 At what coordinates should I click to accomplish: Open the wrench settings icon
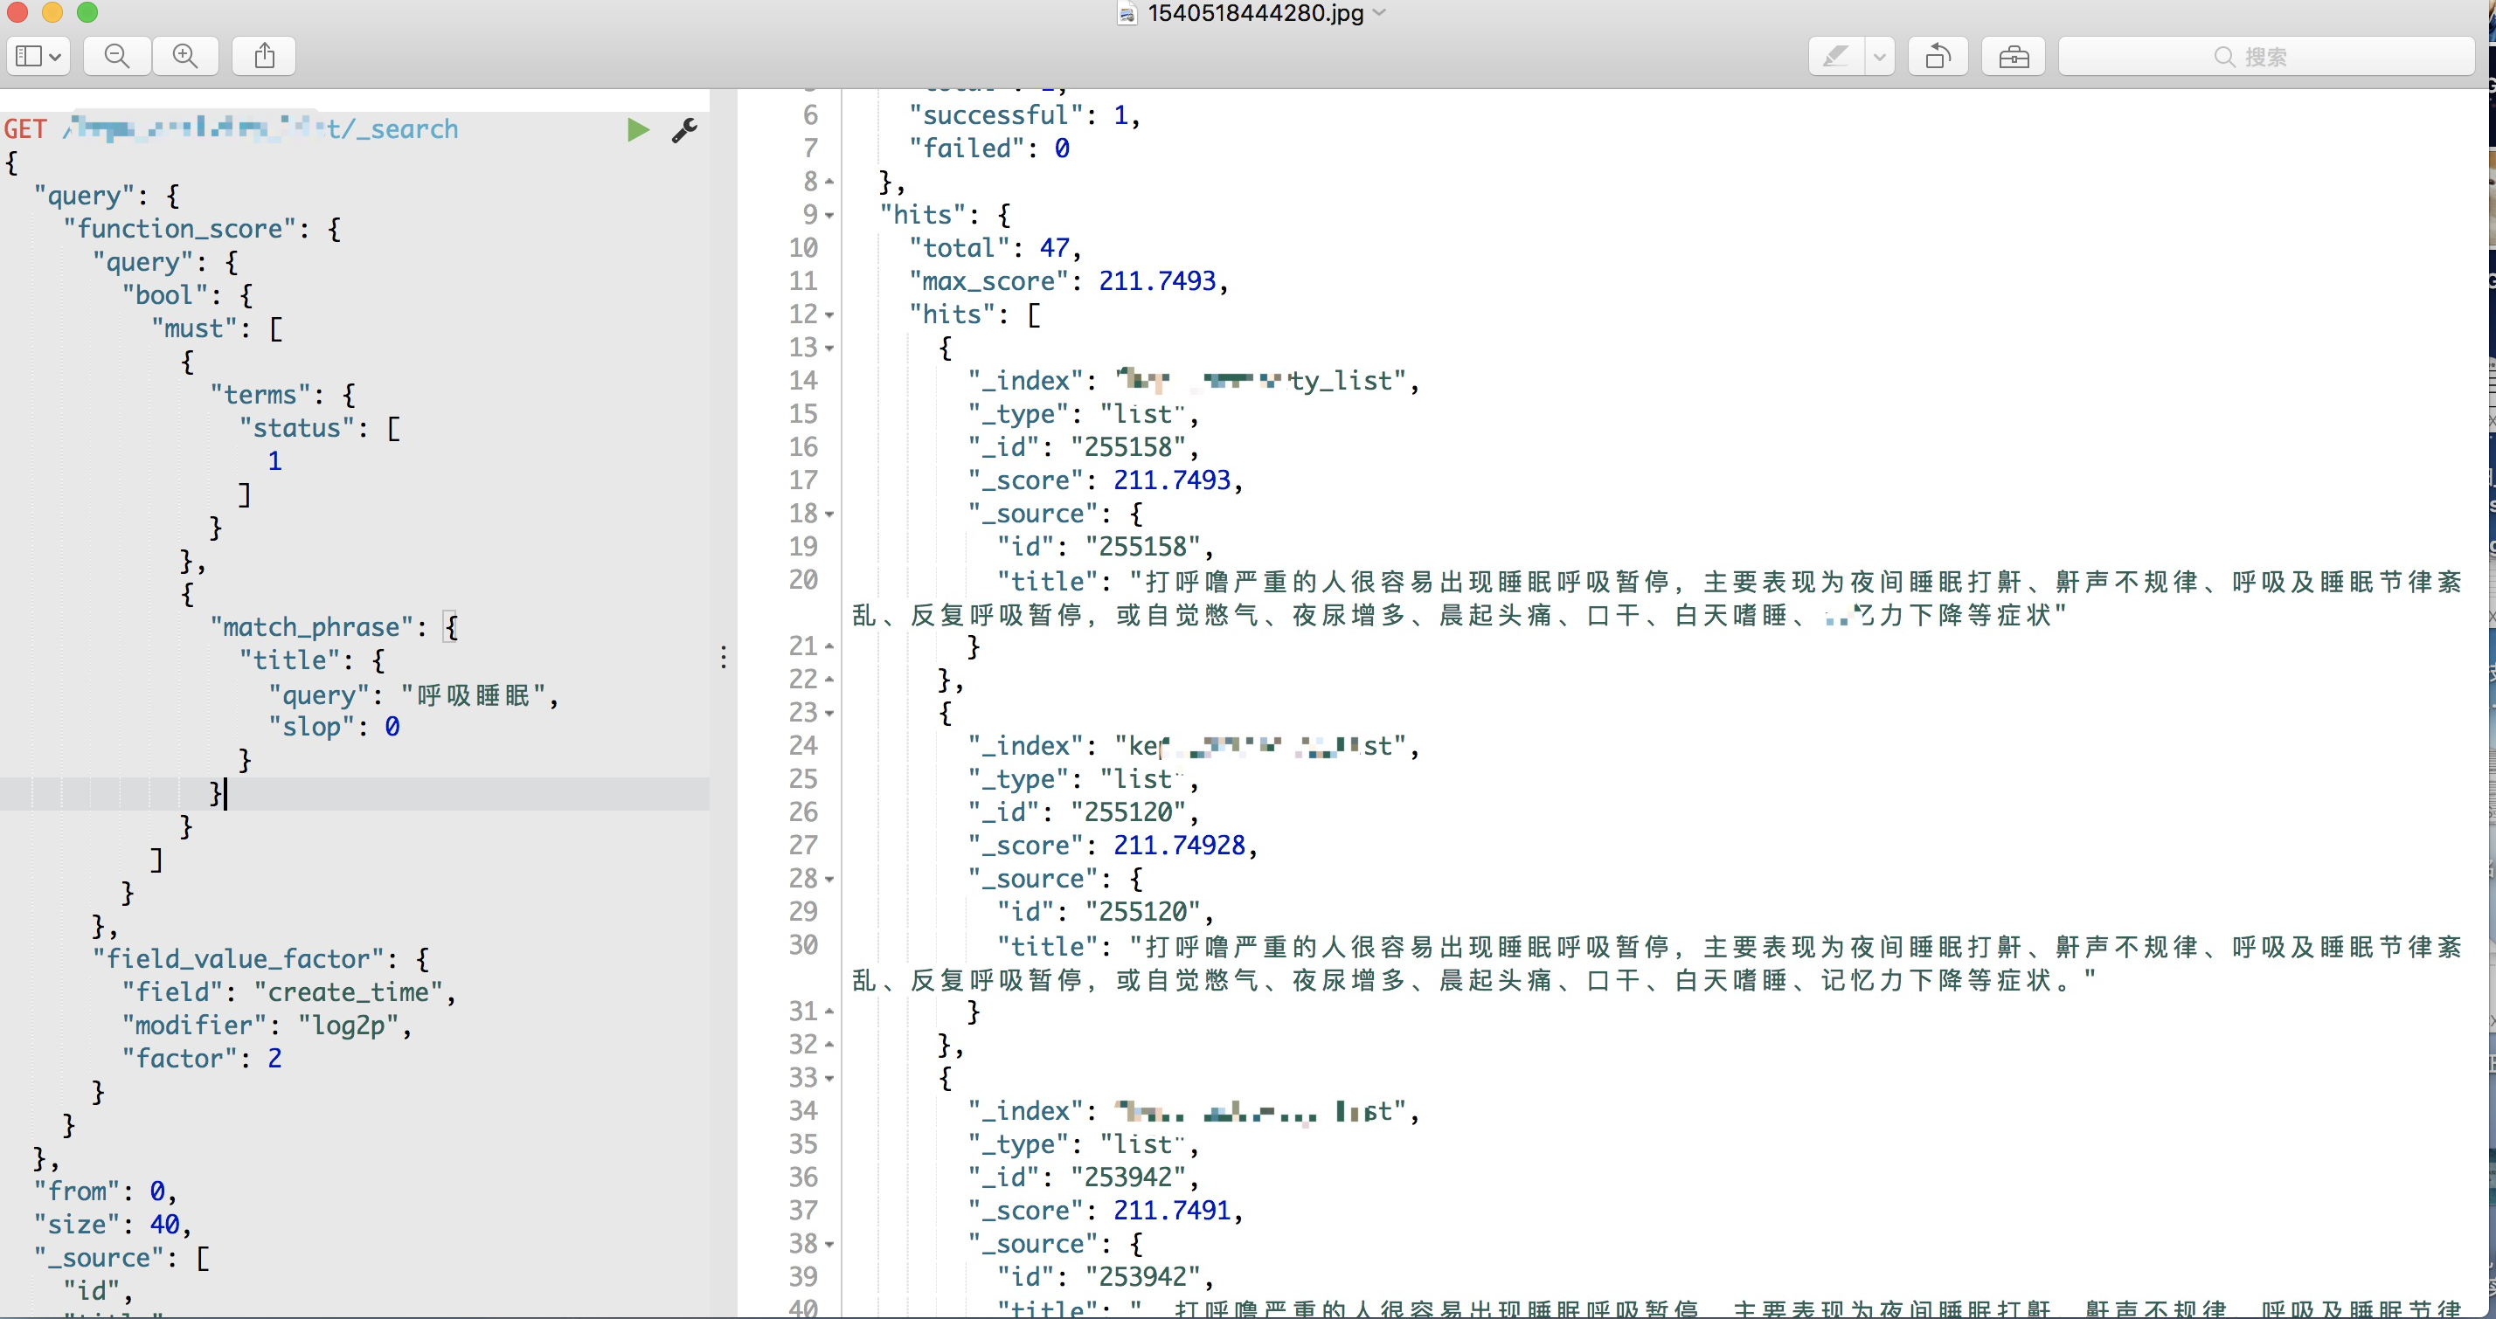685,130
